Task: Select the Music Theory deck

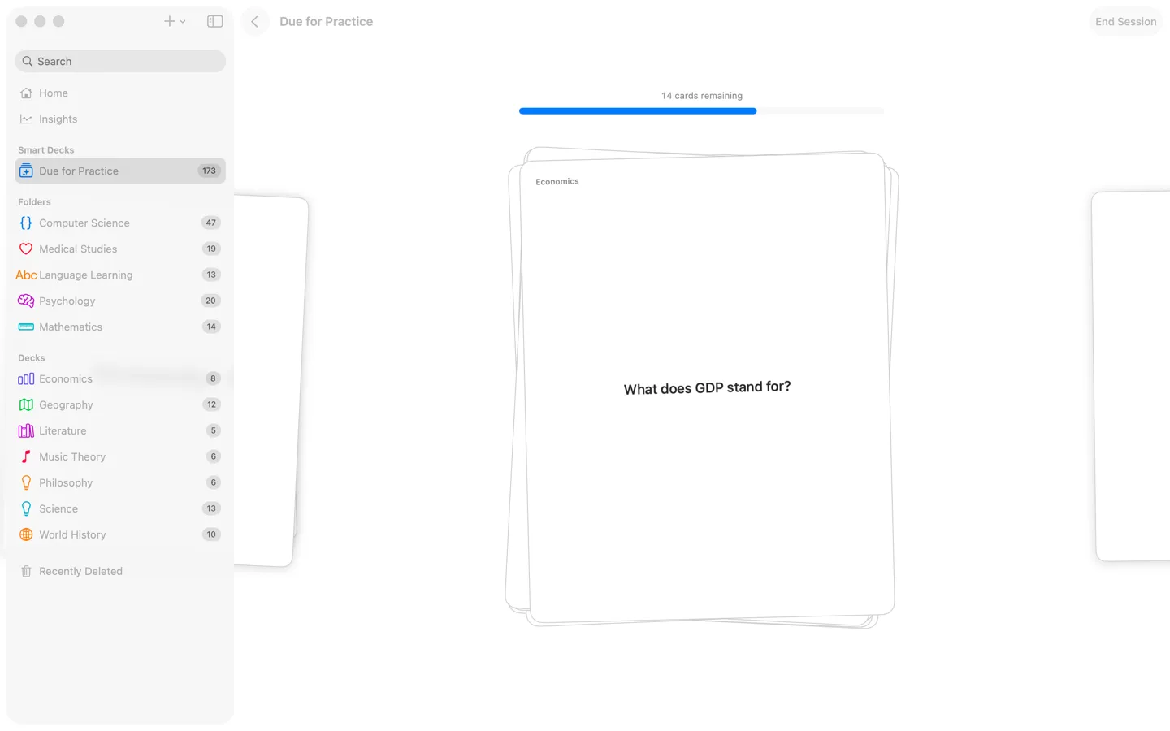Action: coord(120,456)
